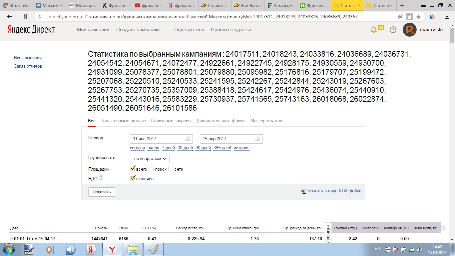Set period to "7 дней"
The width and height of the screenshot is (455, 256).
point(168,148)
